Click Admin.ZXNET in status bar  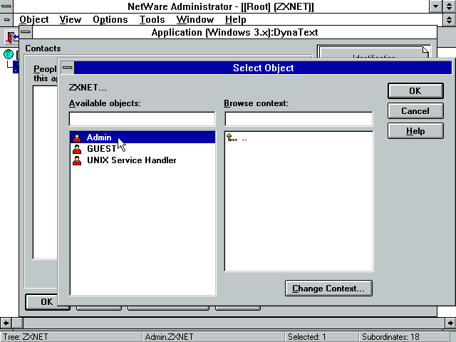(169, 337)
